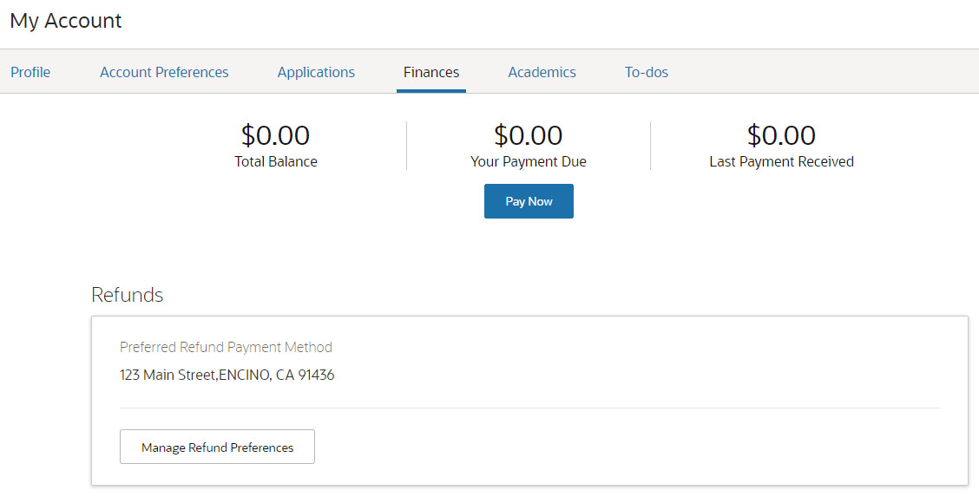This screenshot has width=979, height=503.
Task: Open the Profile tab
Action: click(30, 72)
